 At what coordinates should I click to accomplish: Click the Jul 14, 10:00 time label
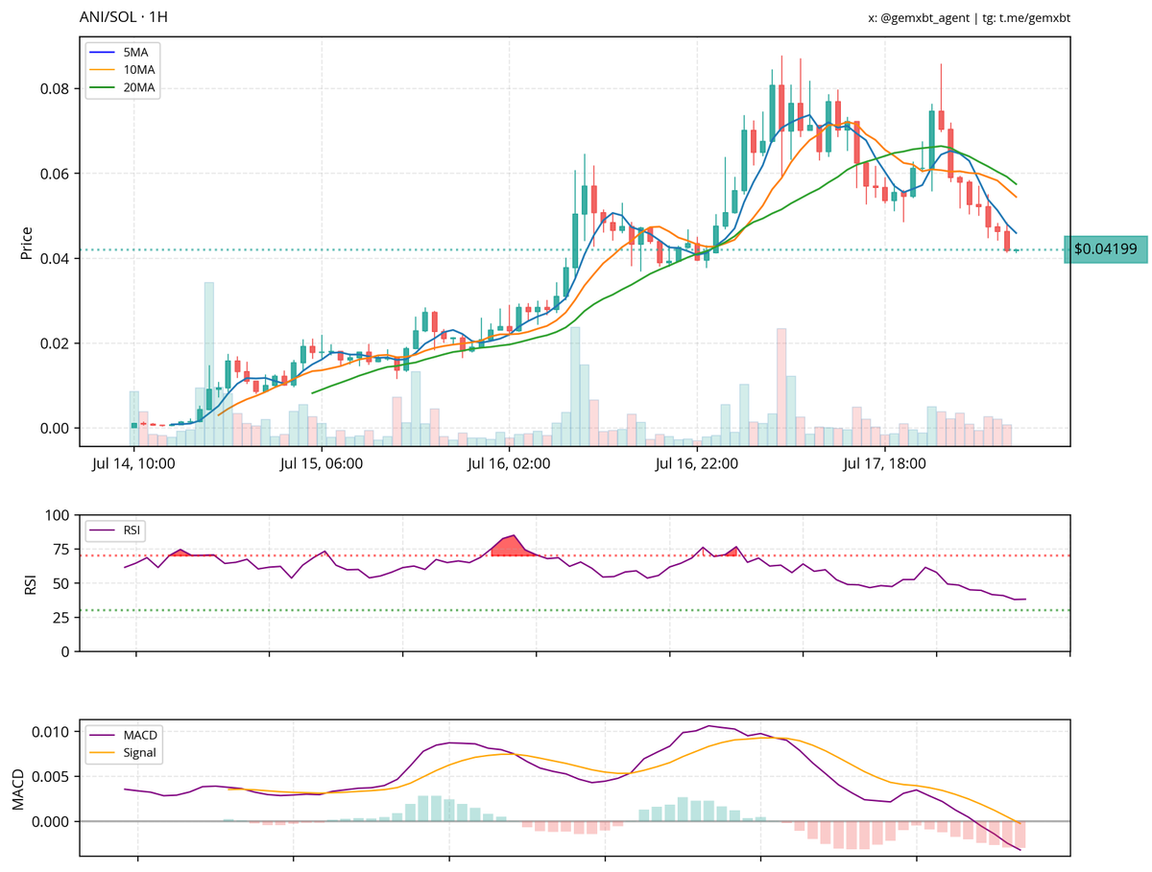point(133,464)
